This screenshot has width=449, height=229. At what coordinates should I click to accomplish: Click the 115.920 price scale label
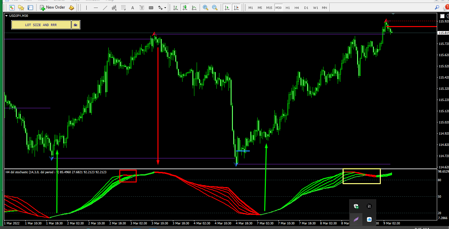pyautogui.click(x=443, y=21)
